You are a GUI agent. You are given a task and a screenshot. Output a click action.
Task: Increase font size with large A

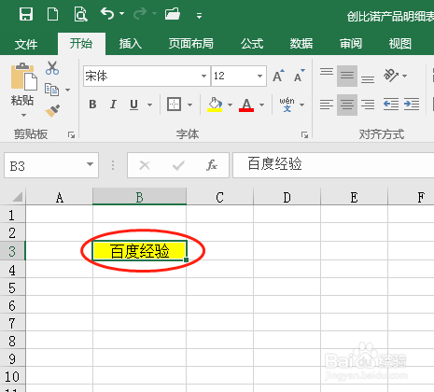(x=278, y=76)
